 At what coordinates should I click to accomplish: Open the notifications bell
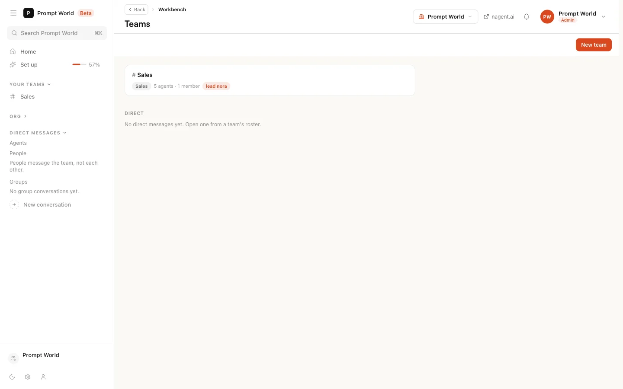527,17
